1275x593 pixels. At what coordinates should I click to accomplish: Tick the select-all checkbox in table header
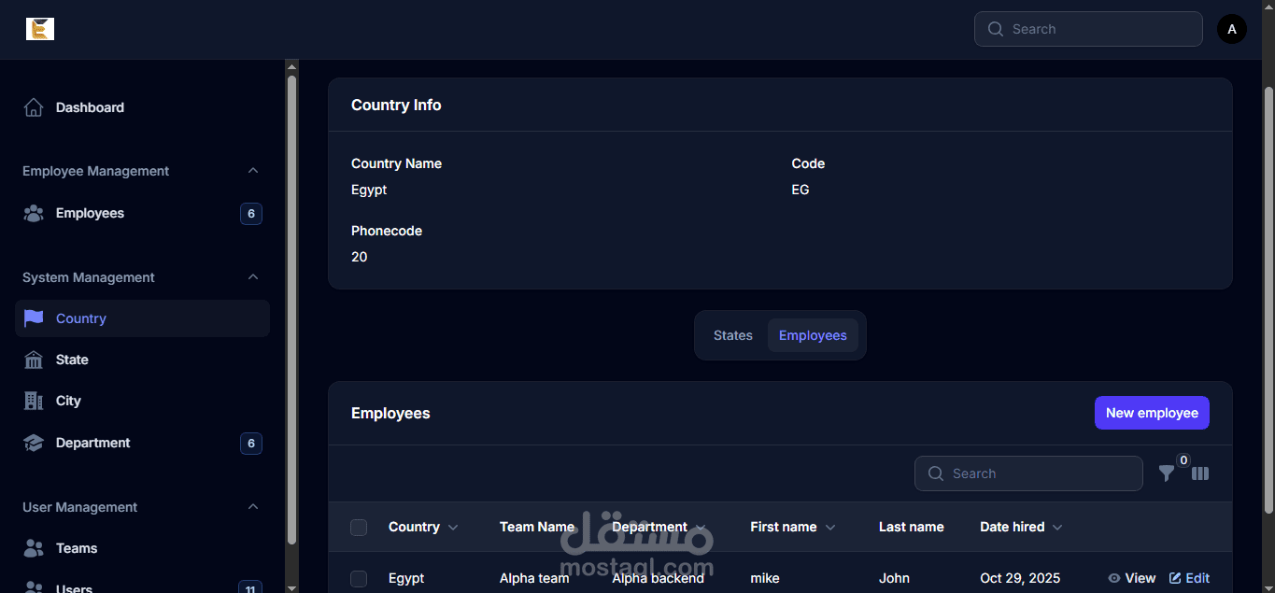point(359,528)
